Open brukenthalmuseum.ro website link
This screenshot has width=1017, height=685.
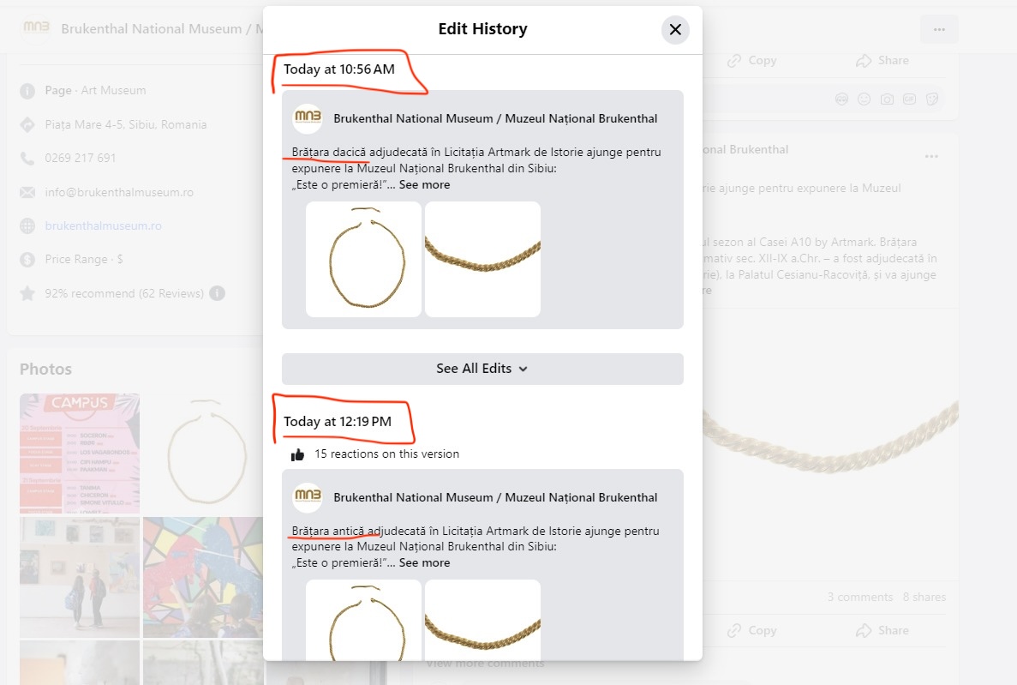point(103,226)
